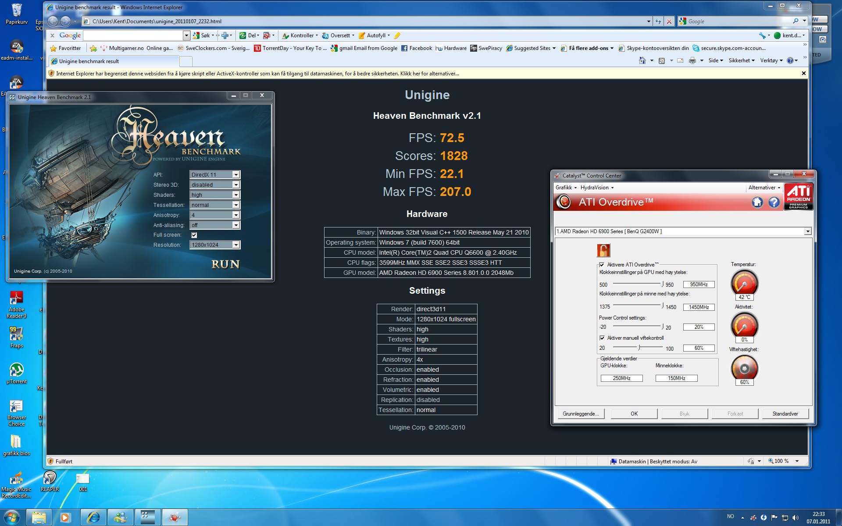The width and height of the screenshot is (842, 526).
Task: Open the Fraps desktop icon
Action: [x=16, y=338]
